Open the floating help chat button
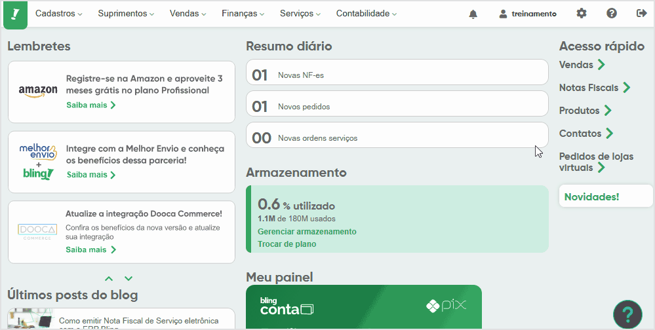The height and width of the screenshot is (330, 655). coord(627,314)
